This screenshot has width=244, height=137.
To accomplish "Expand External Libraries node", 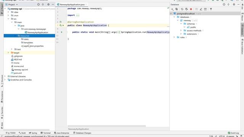I will [5, 76].
